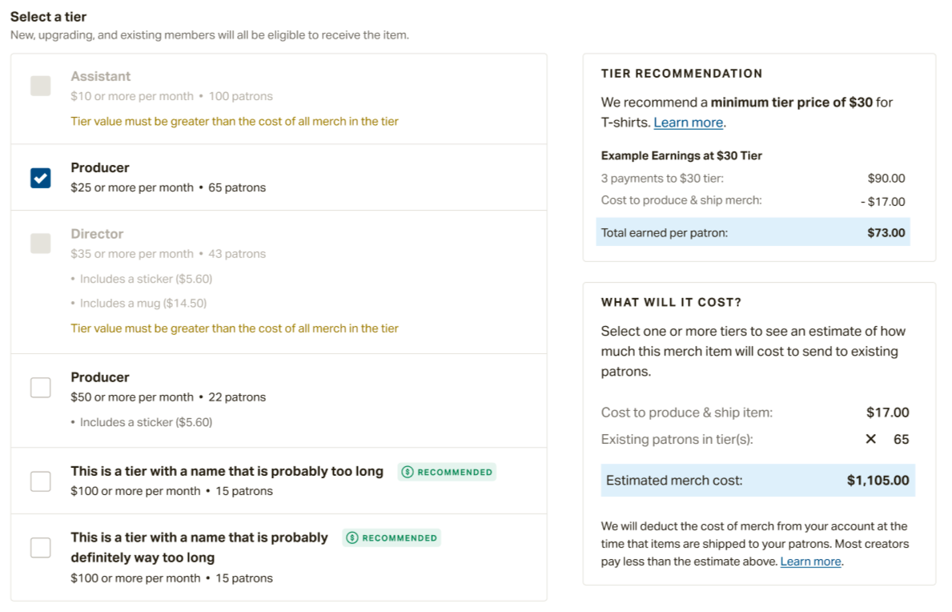Click the multiplication X icon beside 65
This screenshot has height=612, width=952.
point(870,439)
